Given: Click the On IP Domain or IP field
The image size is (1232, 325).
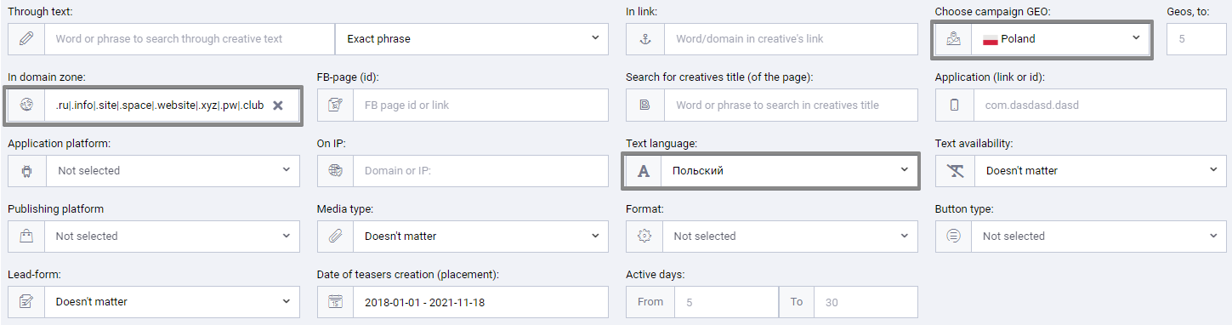Looking at the screenshot, I should tap(480, 170).
